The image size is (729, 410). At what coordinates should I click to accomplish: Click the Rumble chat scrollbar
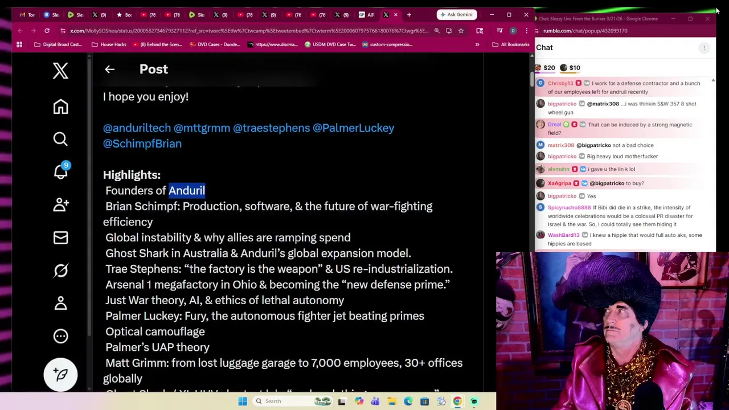pyautogui.click(x=713, y=165)
